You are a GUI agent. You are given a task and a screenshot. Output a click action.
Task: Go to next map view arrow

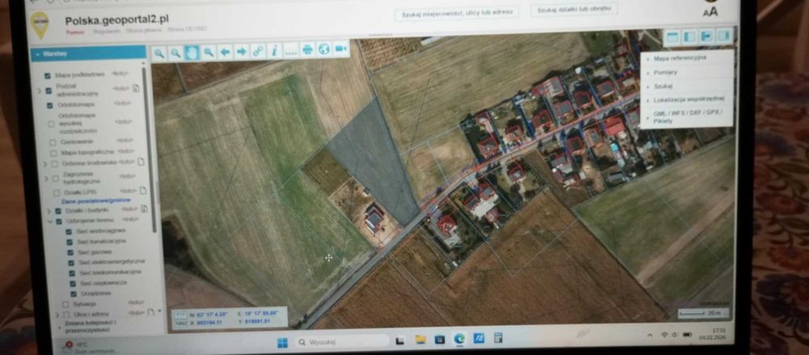[x=241, y=51]
